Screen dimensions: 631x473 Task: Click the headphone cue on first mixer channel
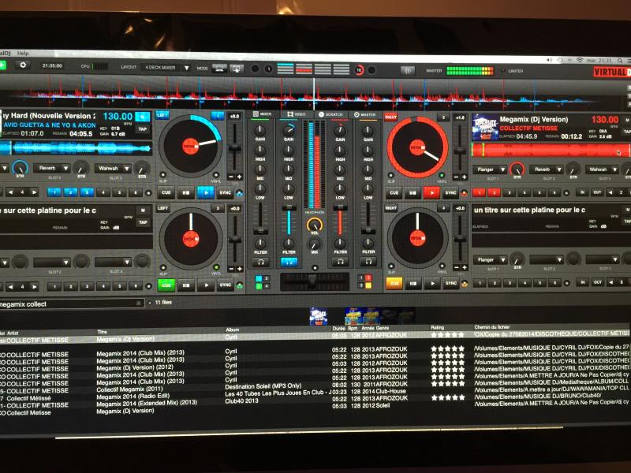coord(260,262)
